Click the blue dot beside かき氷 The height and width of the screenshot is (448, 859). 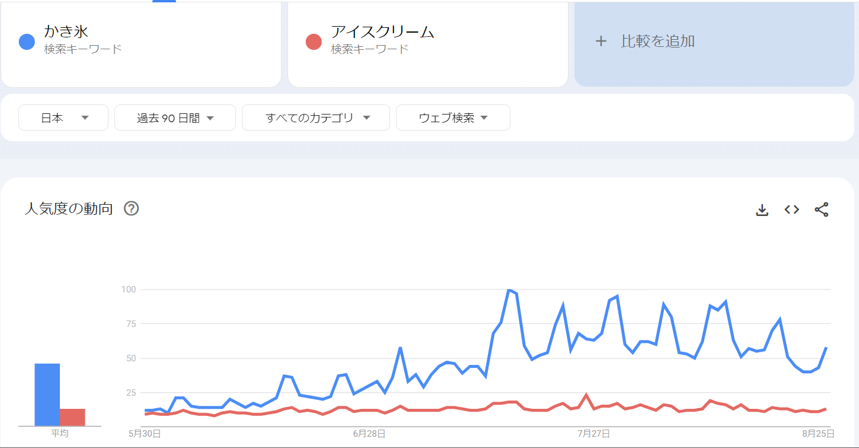click(27, 42)
